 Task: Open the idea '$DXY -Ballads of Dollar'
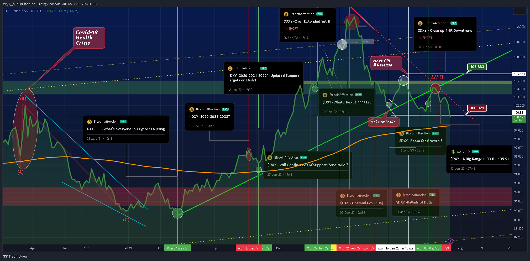(415, 202)
